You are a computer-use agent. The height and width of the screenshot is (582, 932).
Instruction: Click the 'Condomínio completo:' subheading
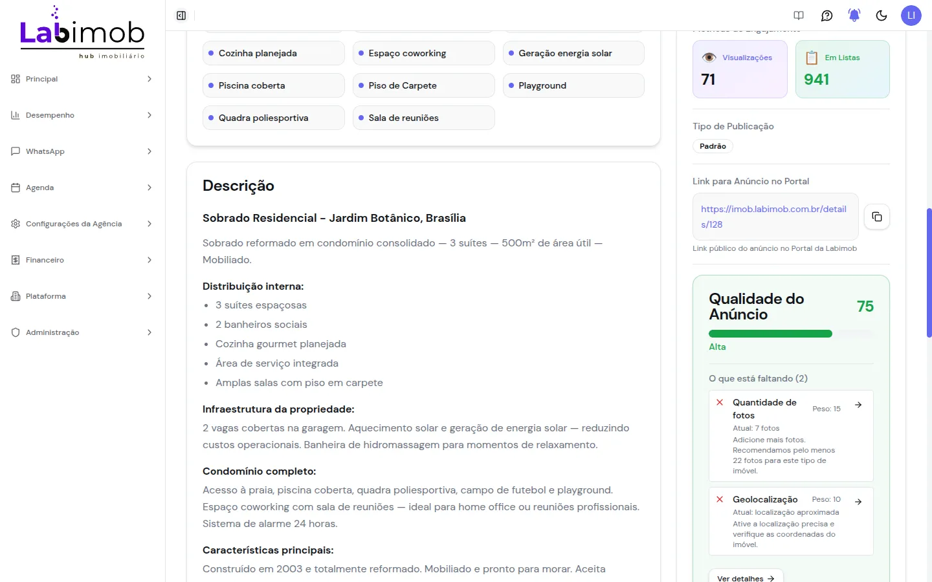point(260,471)
